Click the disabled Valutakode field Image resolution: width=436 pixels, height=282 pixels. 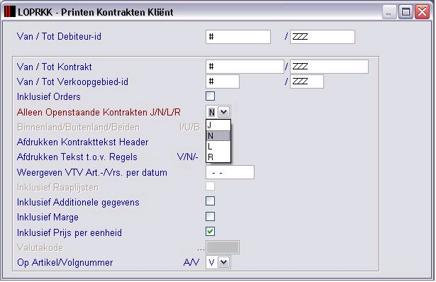tap(223, 247)
